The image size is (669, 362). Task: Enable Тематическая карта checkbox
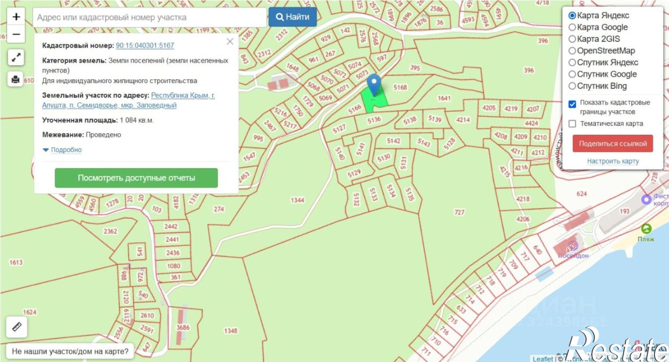click(572, 124)
